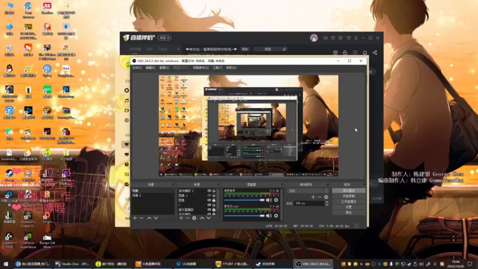Viewport: 478px width, 269px height.
Task: Add a new source with the plus icon
Action: coord(181,218)
